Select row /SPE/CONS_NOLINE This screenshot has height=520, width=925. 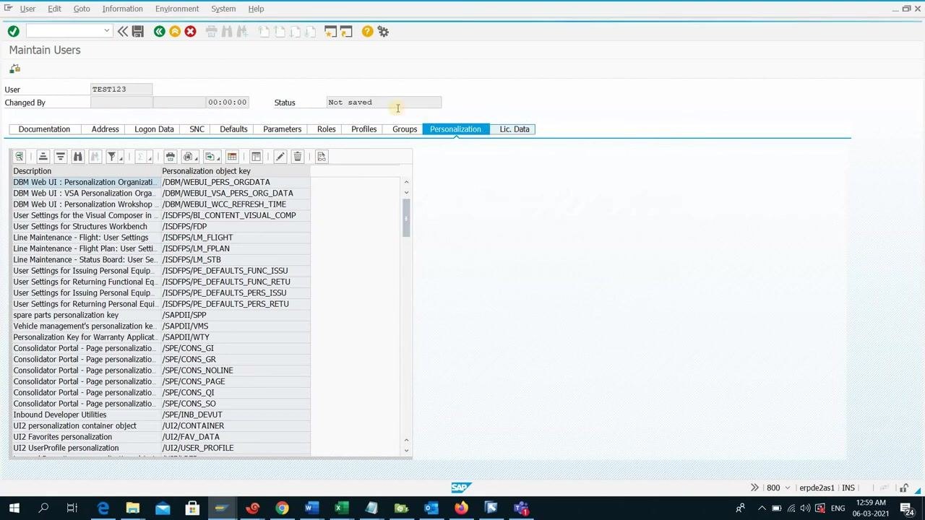pyautogui.click(x=160, y=370)
